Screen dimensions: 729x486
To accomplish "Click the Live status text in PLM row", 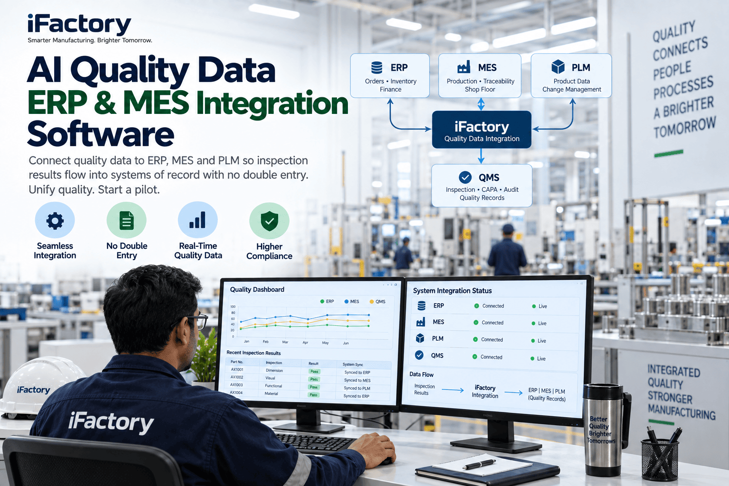I will tap(542, 341).
